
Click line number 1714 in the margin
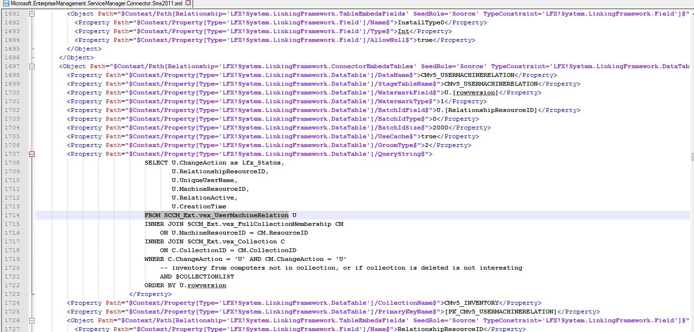coord(12,215)
